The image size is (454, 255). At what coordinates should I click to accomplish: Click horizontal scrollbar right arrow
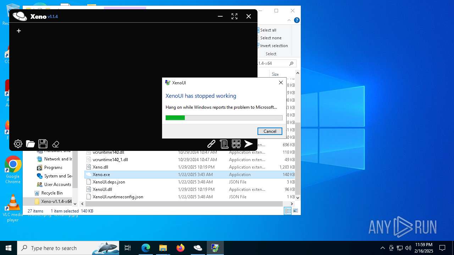coord(292,204)
